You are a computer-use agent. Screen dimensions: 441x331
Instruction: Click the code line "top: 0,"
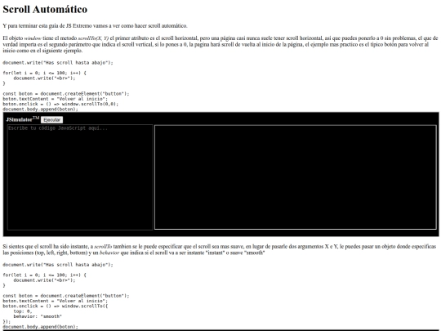(x=23, y=311)
